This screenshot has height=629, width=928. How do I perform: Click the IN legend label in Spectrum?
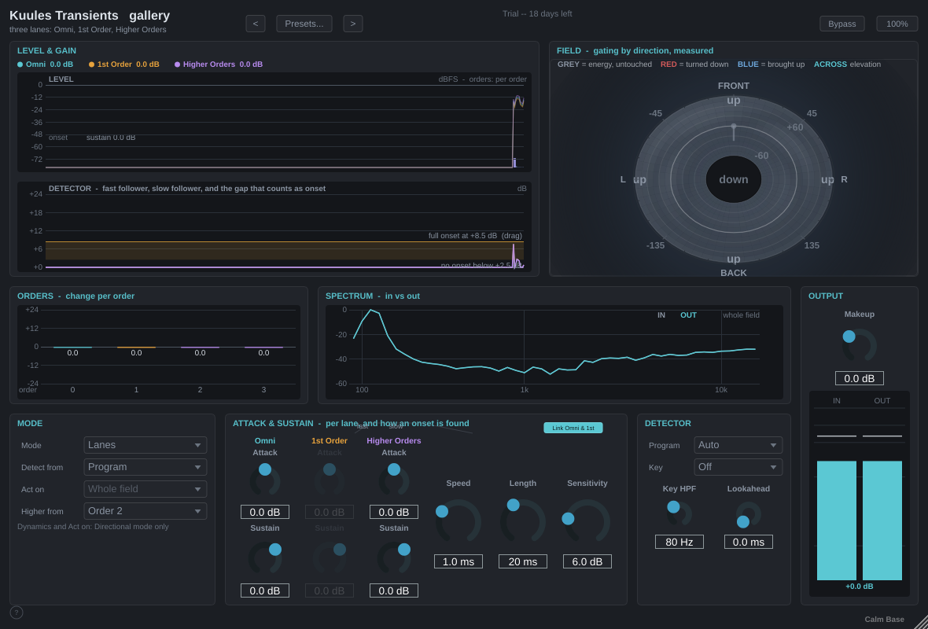(x=661, y=314)
